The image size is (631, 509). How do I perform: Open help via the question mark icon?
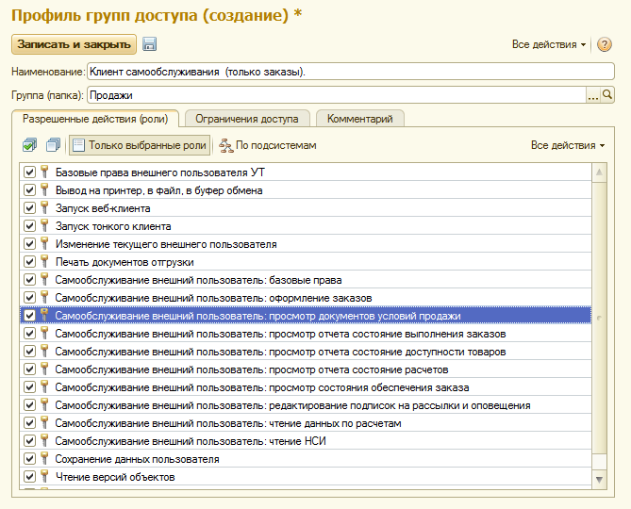(x=605, y=44)
